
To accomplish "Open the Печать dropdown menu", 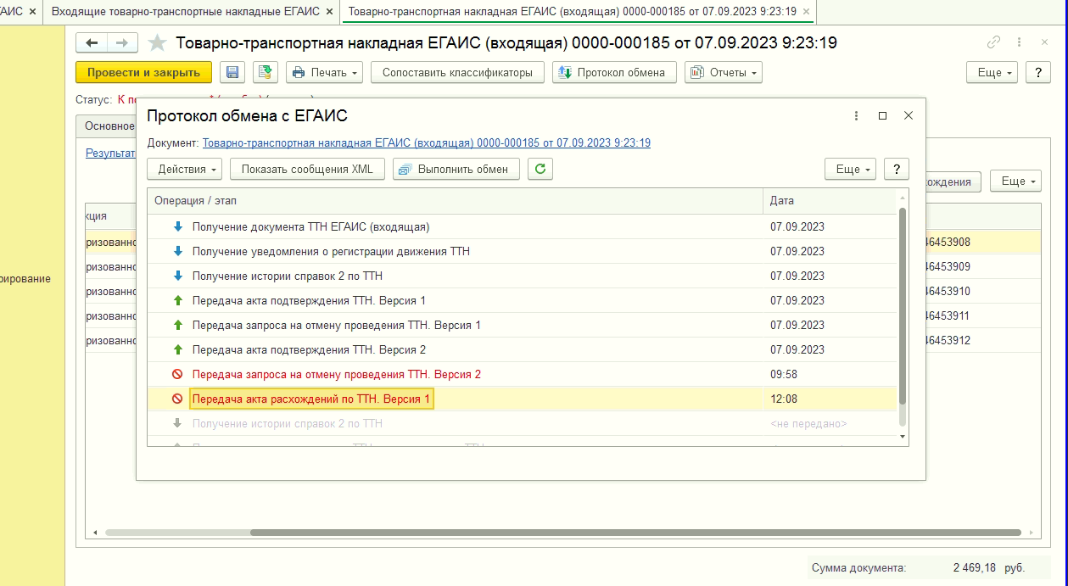I will [325, 72].
